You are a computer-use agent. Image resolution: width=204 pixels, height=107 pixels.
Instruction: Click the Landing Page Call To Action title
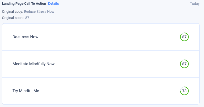pyautogui.click(x=24, y=4)
